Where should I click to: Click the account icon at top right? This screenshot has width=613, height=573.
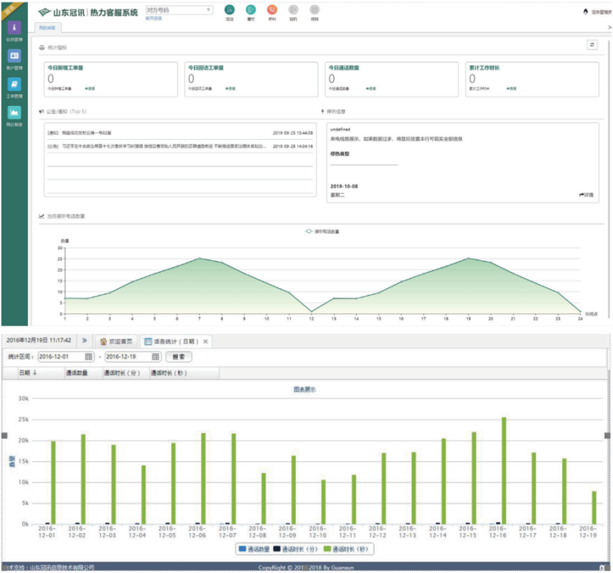point(586,12)
